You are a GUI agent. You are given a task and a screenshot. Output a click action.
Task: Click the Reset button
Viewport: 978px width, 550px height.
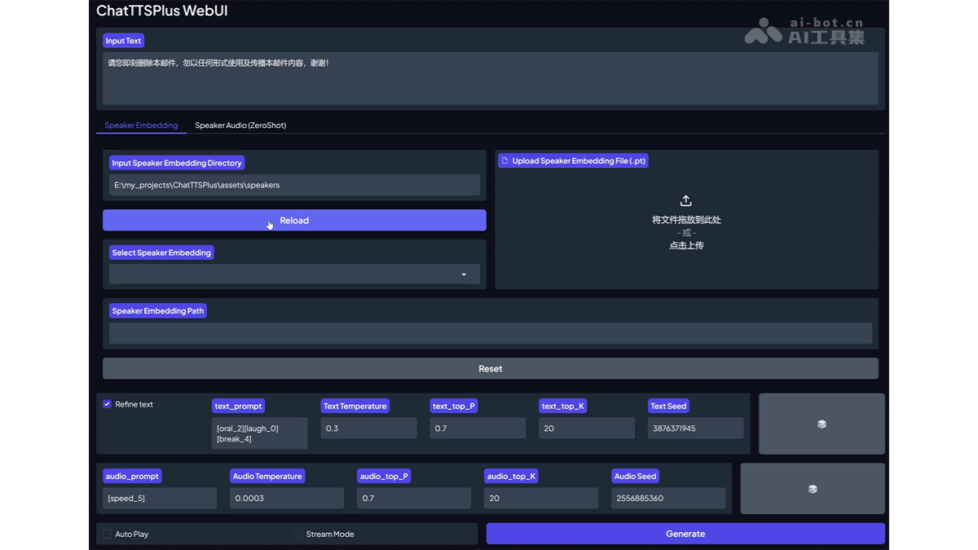pos(490,368)
